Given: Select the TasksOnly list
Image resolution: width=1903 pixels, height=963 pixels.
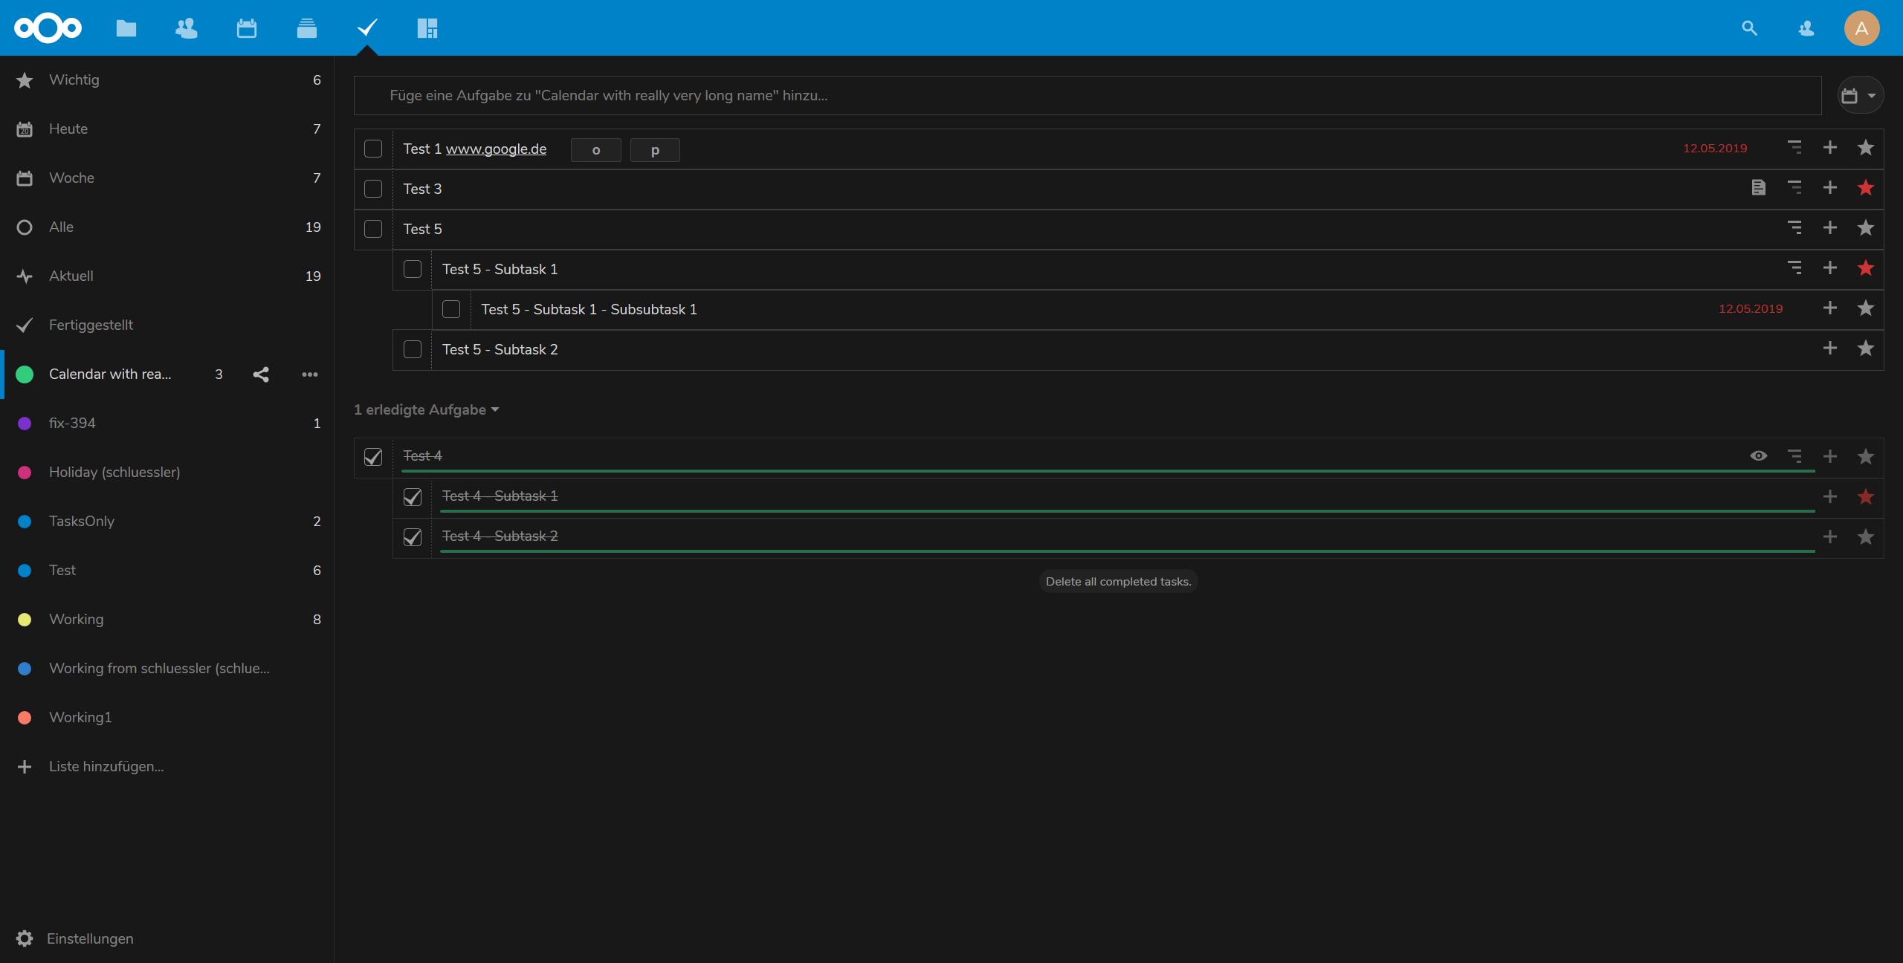Looking at the screenshot, I should [x=167, y=522].
